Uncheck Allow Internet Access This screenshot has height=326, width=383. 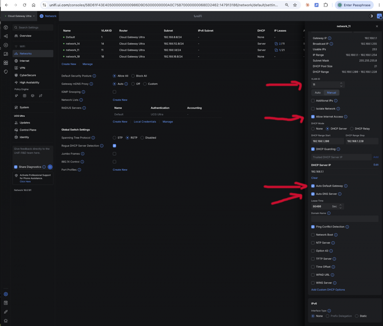pos(313,117)
